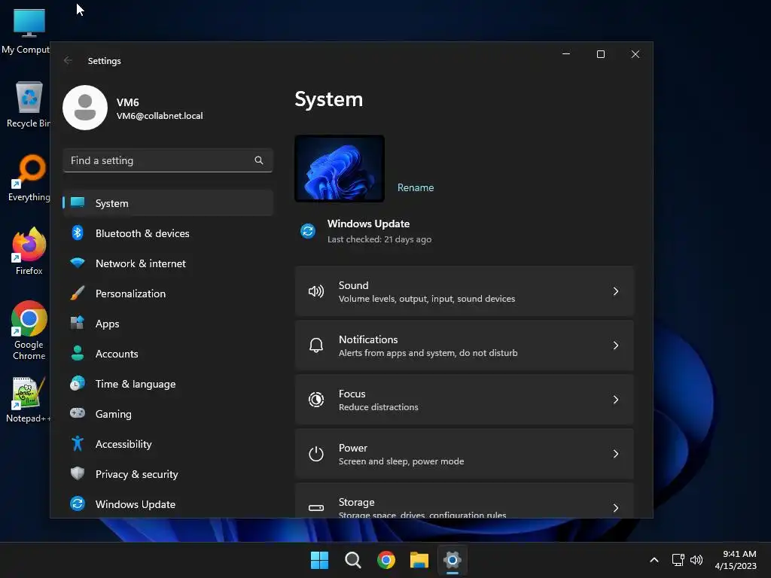Screen dimensions: 771x578
Task: Open Personalization settings
Action: pos(168,294)
